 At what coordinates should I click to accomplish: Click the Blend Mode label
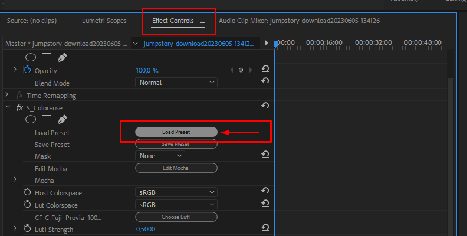coord(52,83)
